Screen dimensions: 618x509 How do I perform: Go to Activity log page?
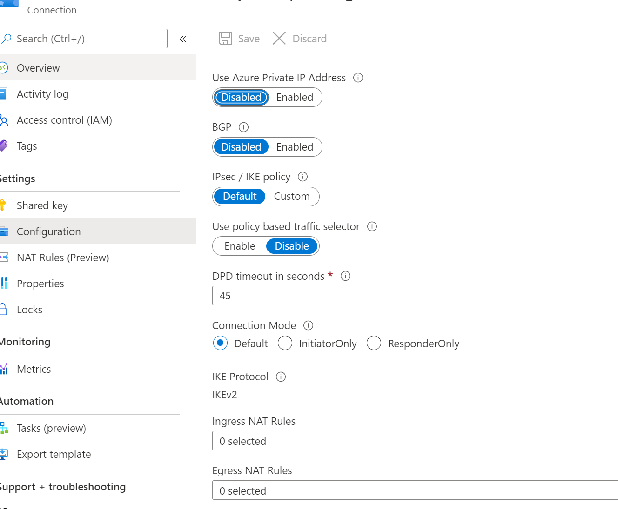[x=42, y=94]
